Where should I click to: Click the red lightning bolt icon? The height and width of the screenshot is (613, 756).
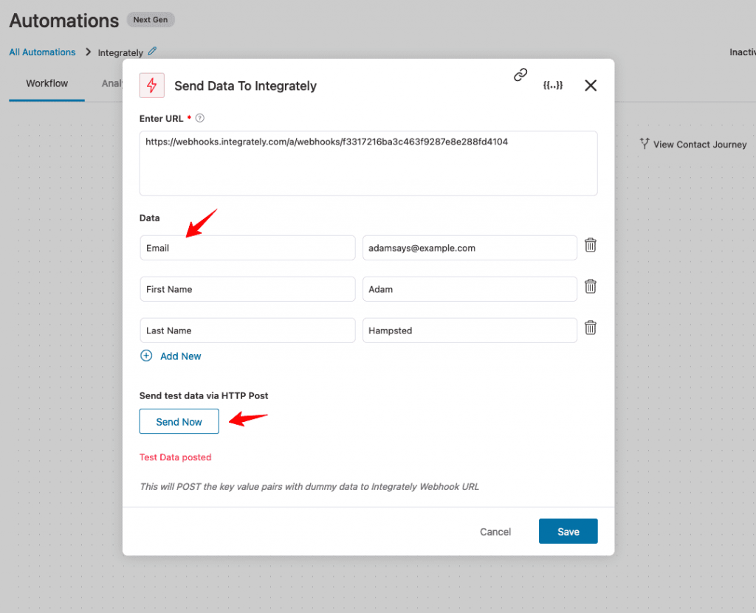152,86
